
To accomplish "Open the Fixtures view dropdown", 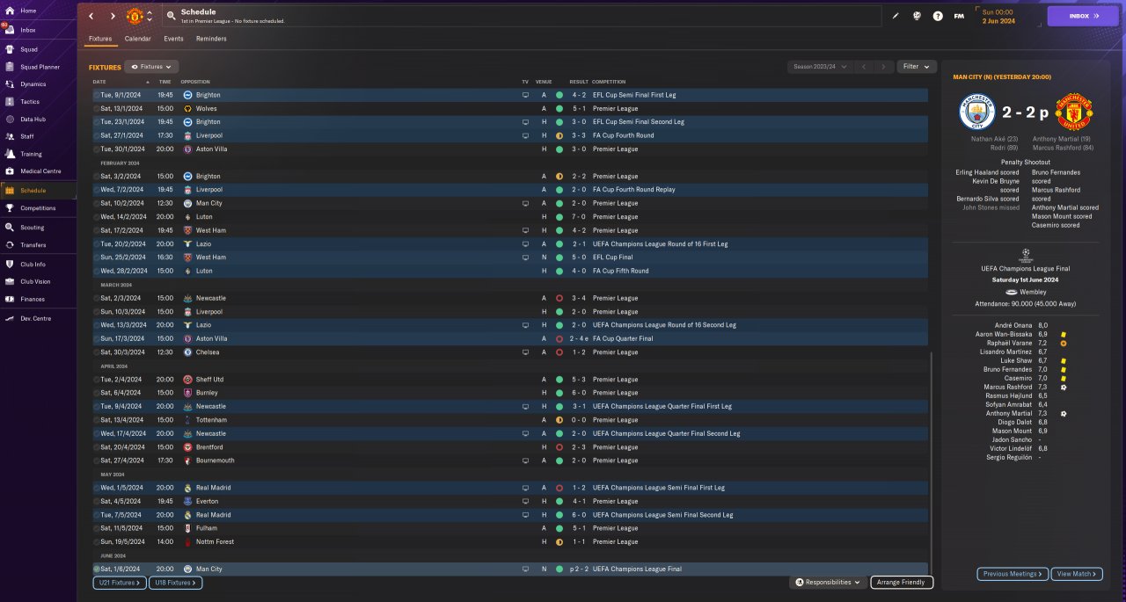I will click(x=152, y=67).
